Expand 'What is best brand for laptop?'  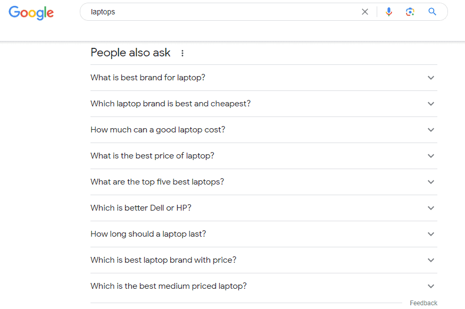[431, 78]
